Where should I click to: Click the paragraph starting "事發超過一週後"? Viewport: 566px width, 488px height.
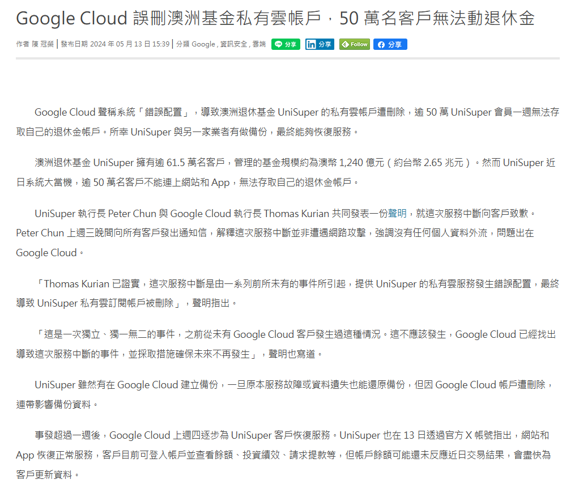click(283, 455)
